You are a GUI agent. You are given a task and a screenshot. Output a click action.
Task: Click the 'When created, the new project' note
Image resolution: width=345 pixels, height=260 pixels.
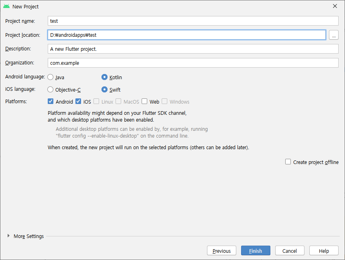point(148,148)
